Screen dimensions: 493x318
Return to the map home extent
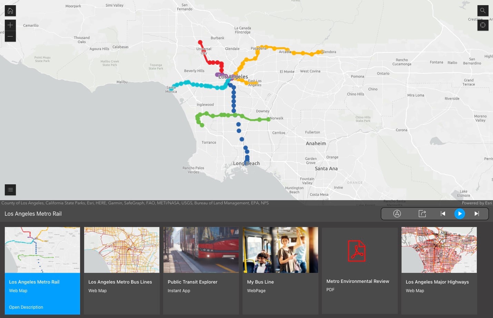(x=10, y=10)
